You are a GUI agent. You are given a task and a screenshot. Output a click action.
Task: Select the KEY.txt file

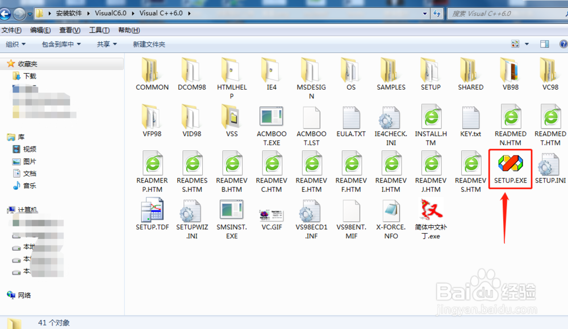(470, 121)
